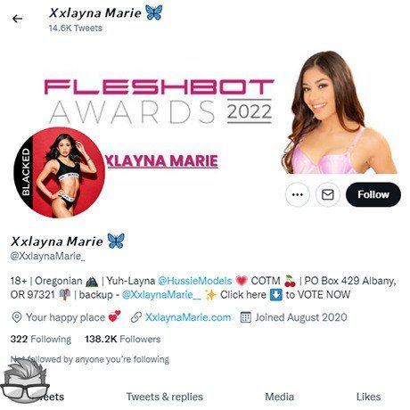This screenshot has width=410, height=410.
Task: Click the Follow button
Action: point(373,194)
